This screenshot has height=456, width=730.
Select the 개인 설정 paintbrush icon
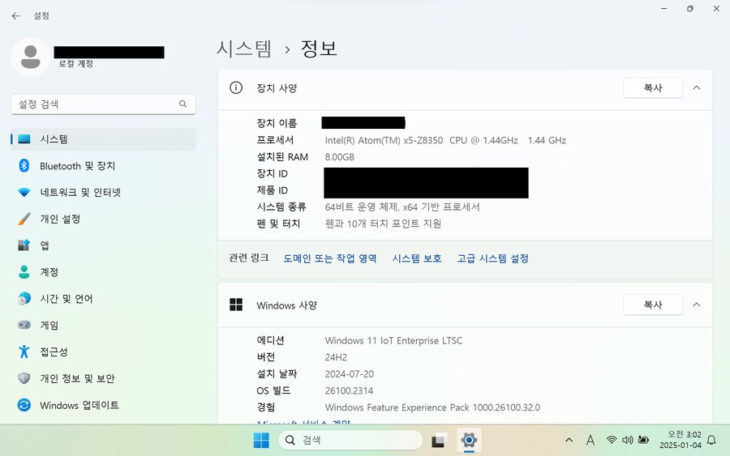(24, 219)
